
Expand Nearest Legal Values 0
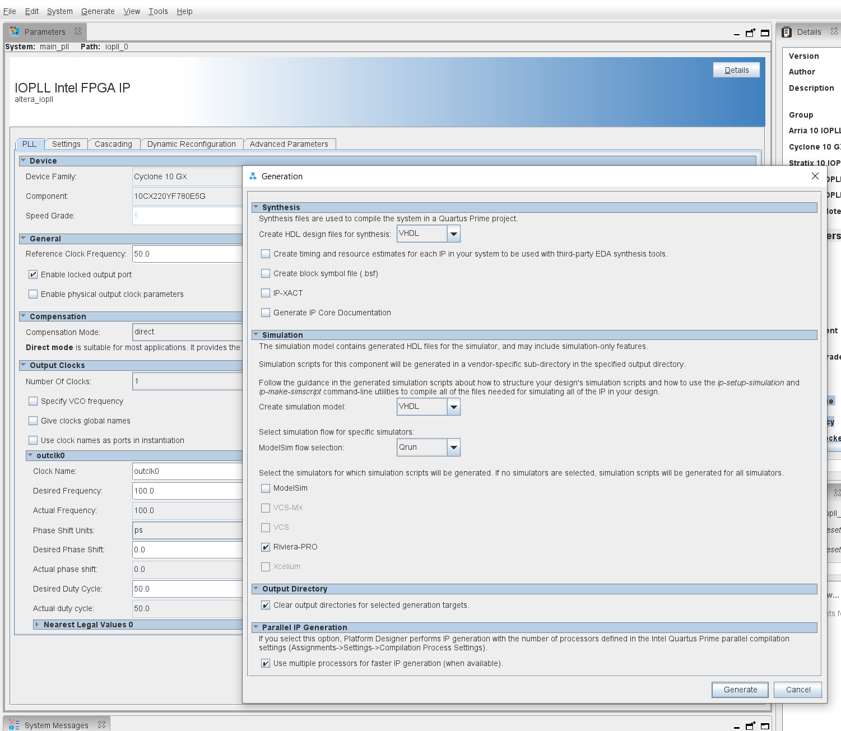[x=37, y=625]
